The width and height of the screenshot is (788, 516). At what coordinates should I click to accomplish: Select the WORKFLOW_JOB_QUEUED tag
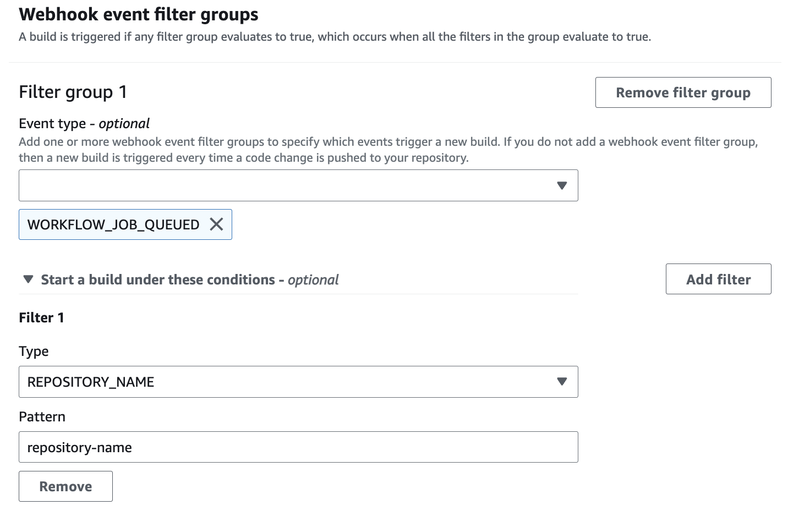(x=113, y=224)
